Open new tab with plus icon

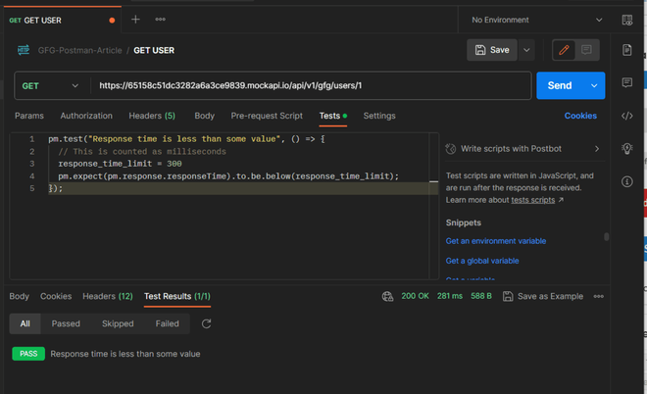pos(135,20)
